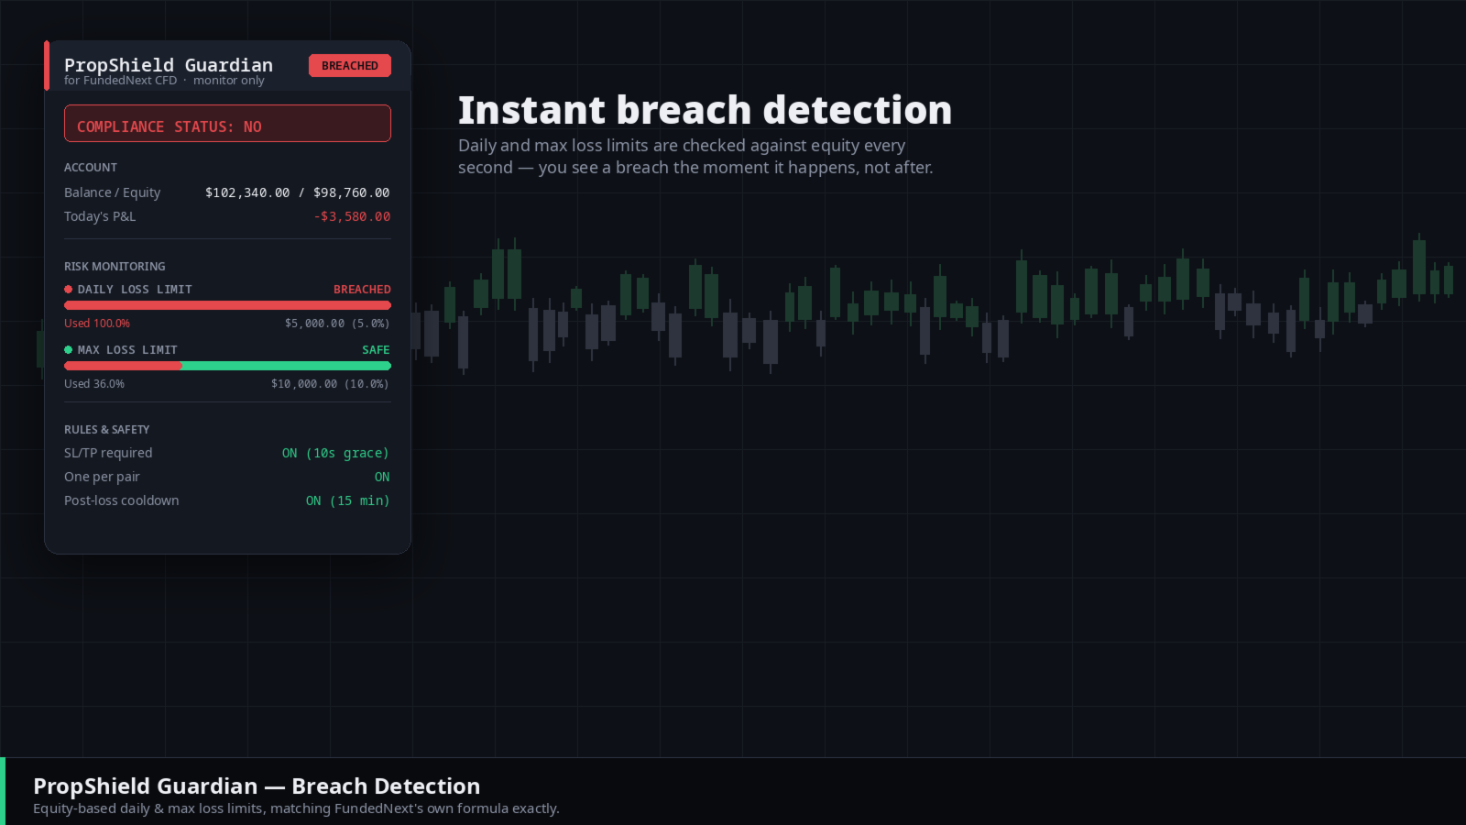The image size is (1466, 825).
Task: Toggle the One per pair ON value
Action: 382,478
